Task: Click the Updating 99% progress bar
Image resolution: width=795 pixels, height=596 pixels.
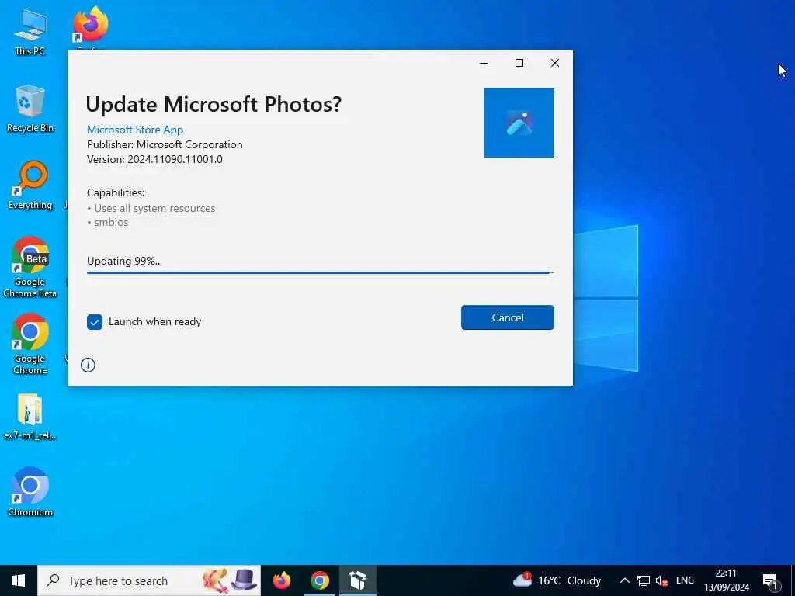Action: click(x=321, y=272)
